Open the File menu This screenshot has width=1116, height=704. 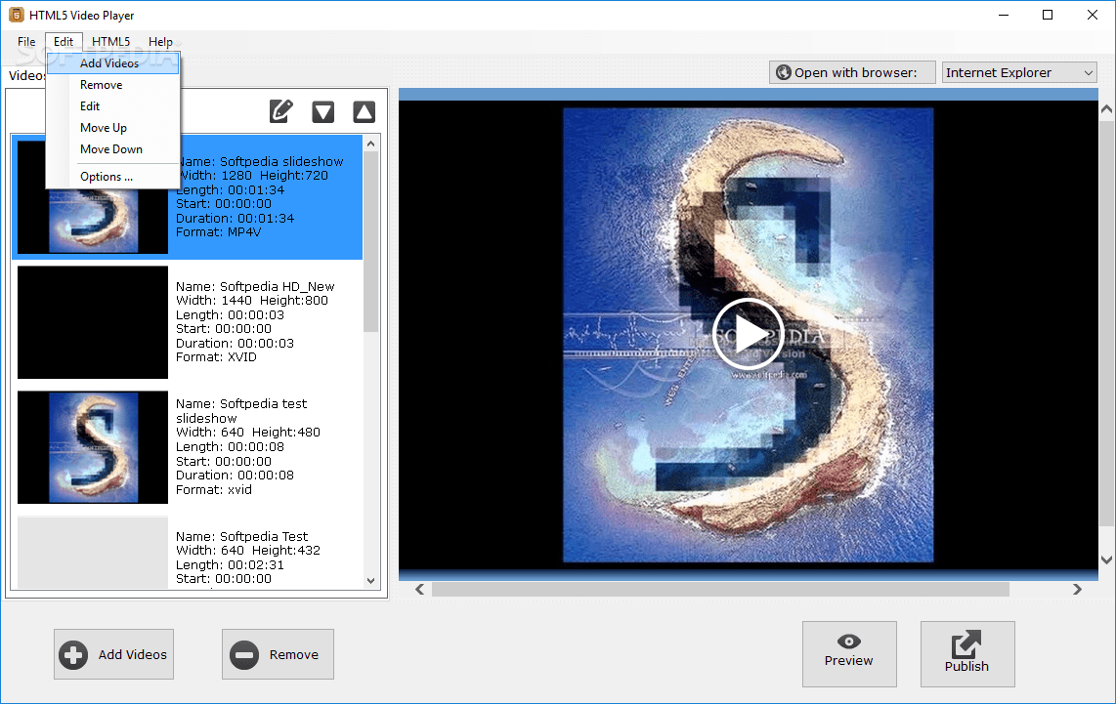26,41
